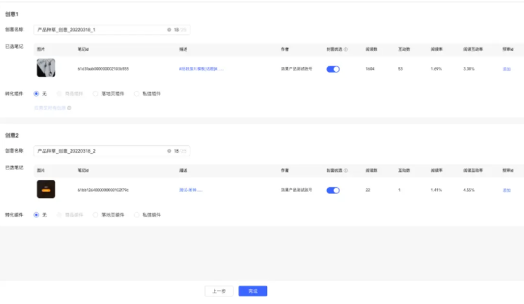This screenshot has width=524, height=304.
Task: Open the note thumbnail in 创意1
Action: coord(46,68)
